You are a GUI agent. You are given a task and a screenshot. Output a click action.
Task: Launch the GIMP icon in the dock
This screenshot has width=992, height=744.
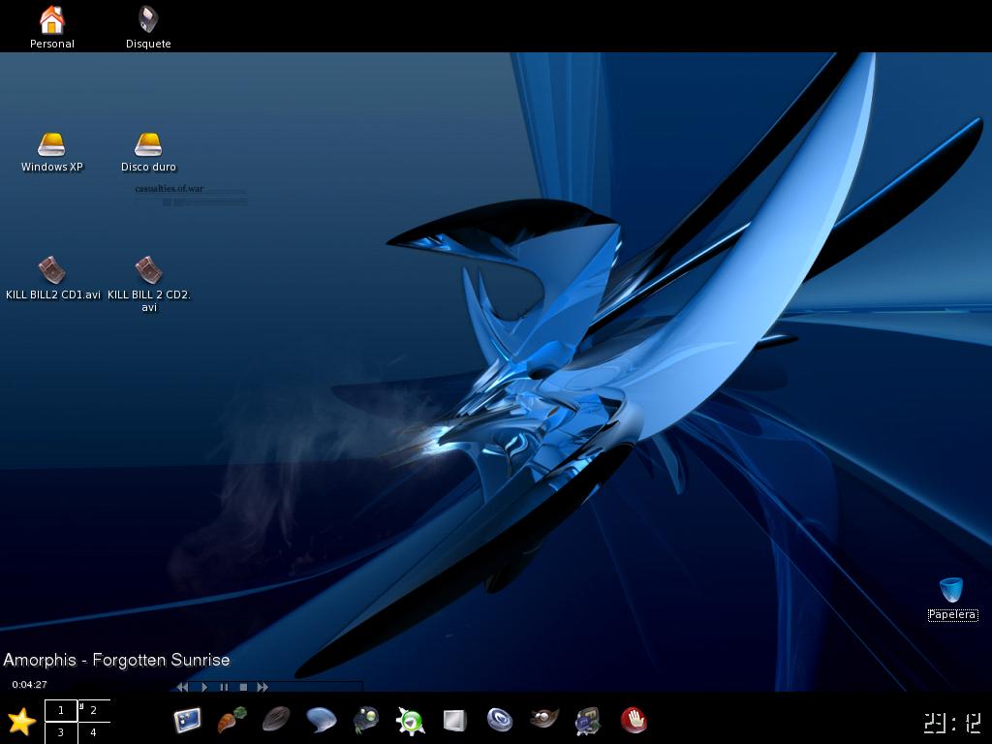[544, 720]
